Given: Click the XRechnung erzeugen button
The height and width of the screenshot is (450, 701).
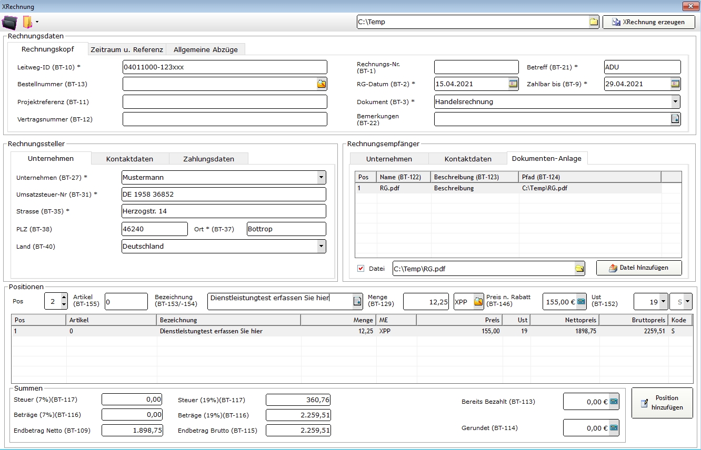Looking at the screenshot, I should click(648, 22).
